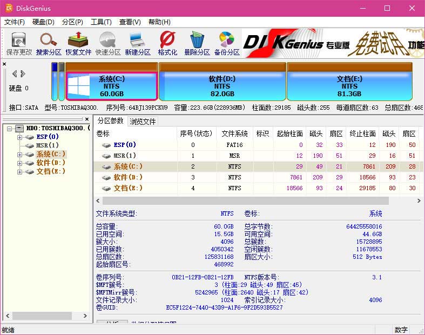Click the 标识 column header
The width and height of the screenshot is (425, 335).
tap(263, 133)
